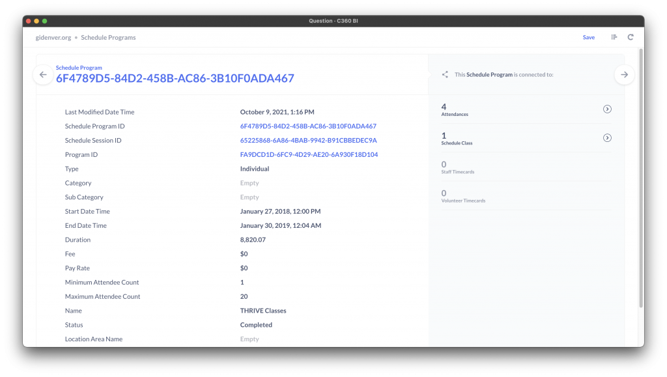The width and height of the screenshot is (667, 377).
Task: Click the Schedule Session ID label
Action: 93,140
